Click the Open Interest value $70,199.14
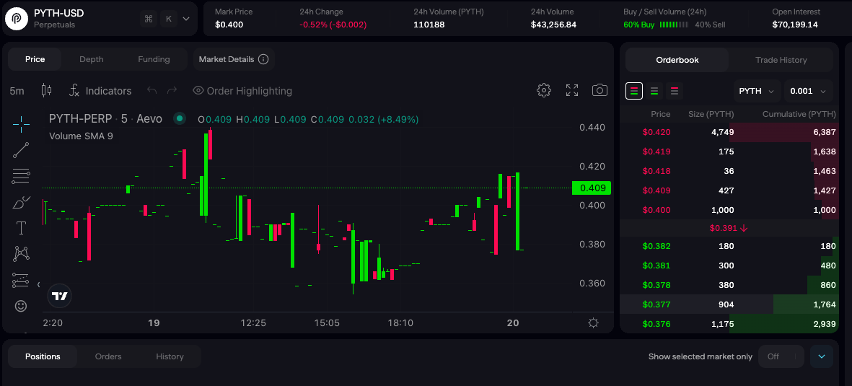This screenshot has height=386, width=852. 795,25
